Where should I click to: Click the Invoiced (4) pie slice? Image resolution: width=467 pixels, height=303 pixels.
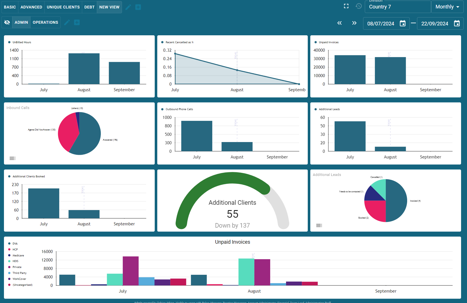click(397, 200)
